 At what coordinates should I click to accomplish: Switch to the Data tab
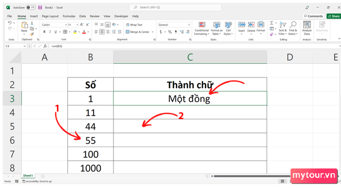click(x=82, y=16)
